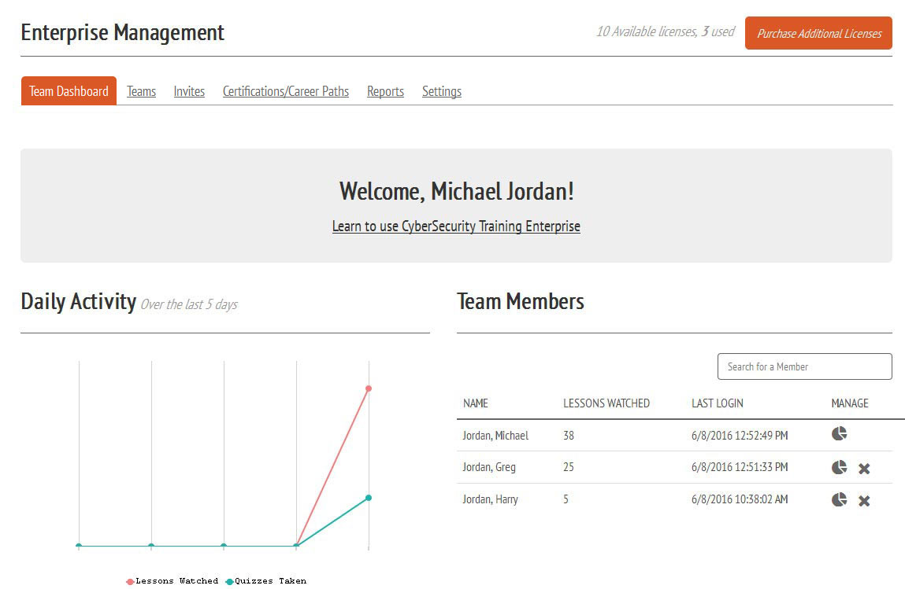905x589 pixels.
Task: Open the Settings tab
Action: coord(441,91)
